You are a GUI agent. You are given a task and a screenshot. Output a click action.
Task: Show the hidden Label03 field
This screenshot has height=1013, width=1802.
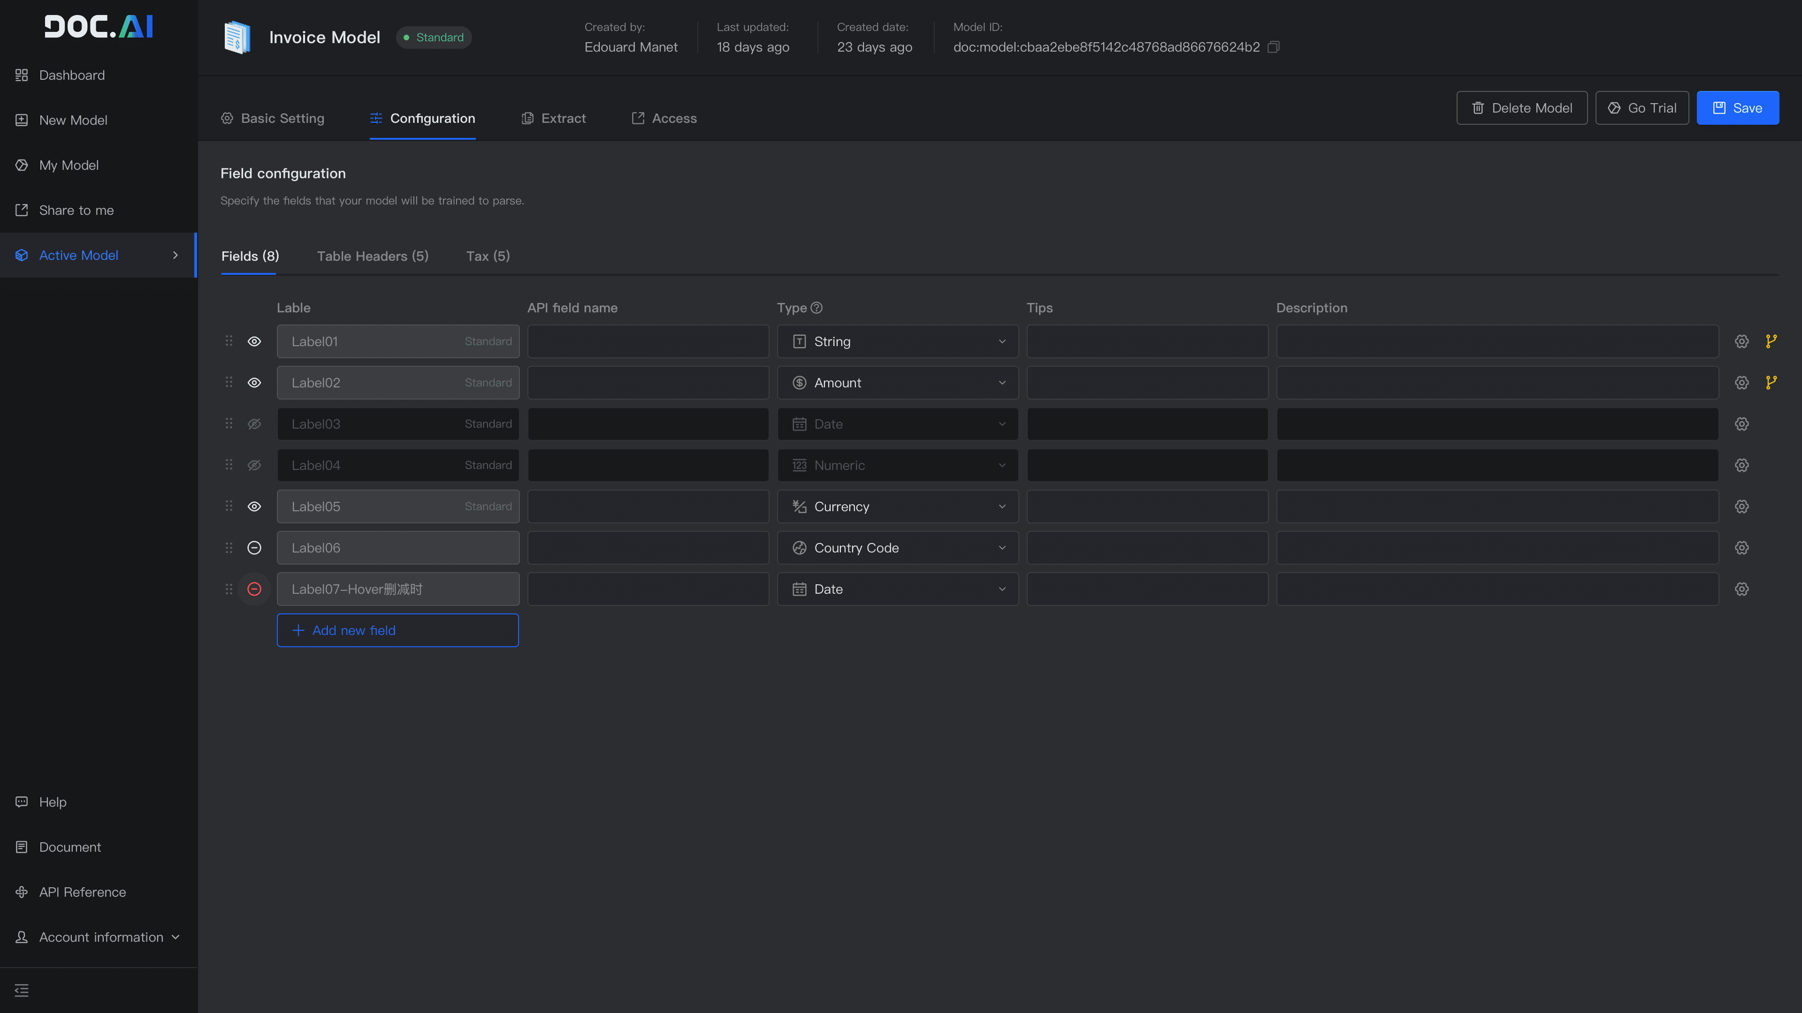[254, 423]
